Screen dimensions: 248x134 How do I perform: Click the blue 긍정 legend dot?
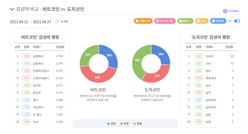point(108,124)
